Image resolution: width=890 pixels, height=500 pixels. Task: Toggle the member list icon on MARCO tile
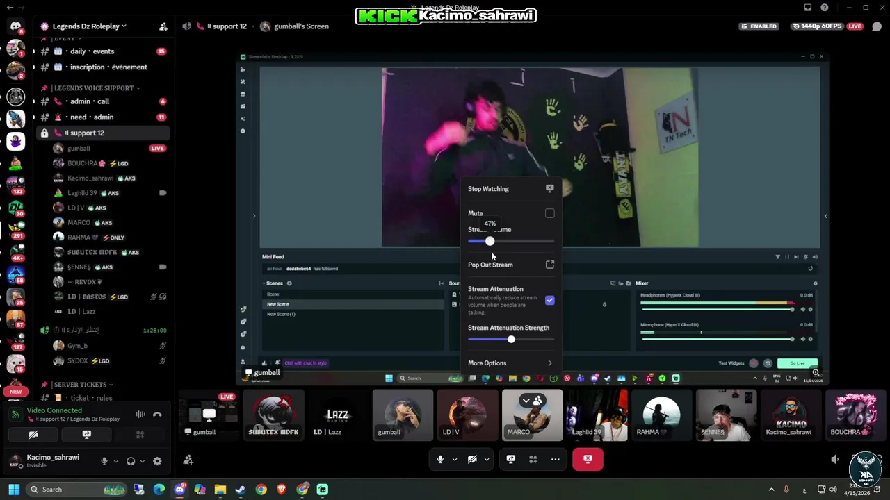pyautogui.click(x=537, y=400)
